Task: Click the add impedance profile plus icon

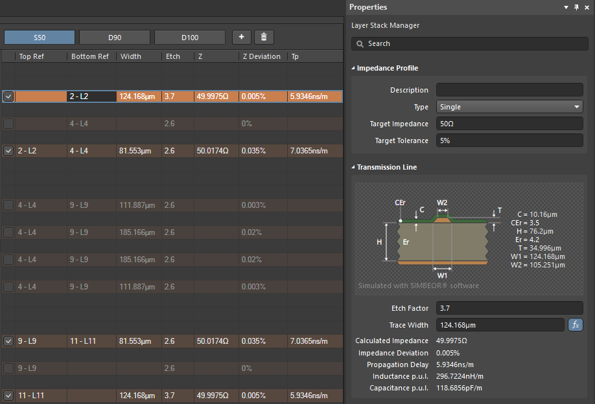Action: pos(241,37)
